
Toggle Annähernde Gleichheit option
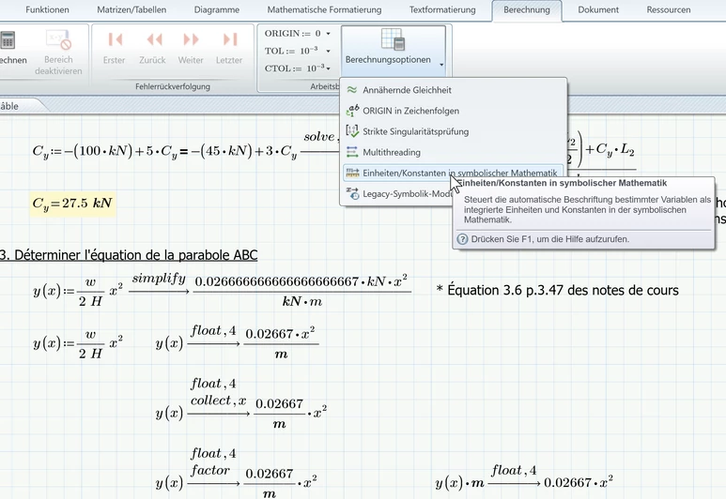(454, 90)
